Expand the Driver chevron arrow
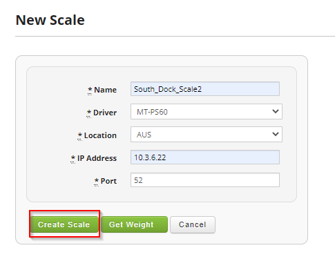 [276, 111]
